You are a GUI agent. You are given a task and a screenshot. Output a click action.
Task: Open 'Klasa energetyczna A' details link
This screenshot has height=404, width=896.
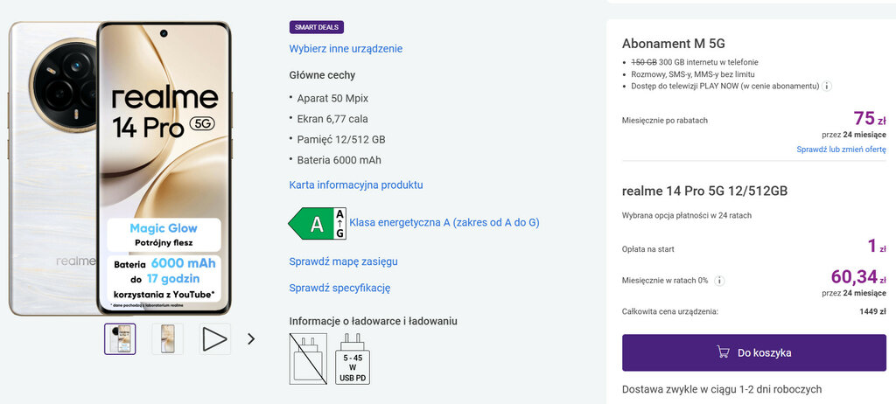[444, 223]
